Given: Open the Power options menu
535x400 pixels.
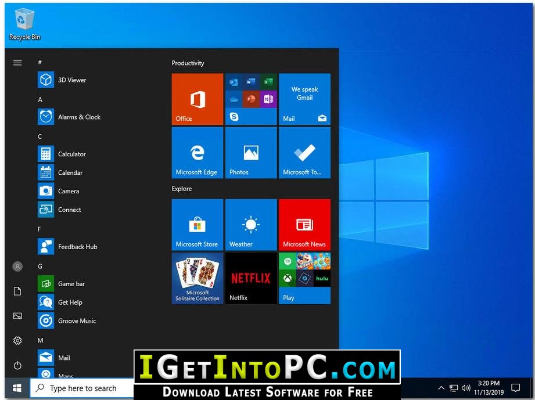Looking at the screenshot, I should coord(17,365).
